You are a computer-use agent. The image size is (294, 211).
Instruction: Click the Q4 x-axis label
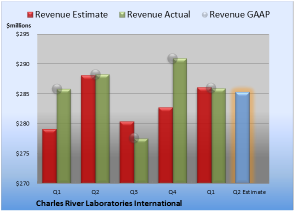[172, 192]
